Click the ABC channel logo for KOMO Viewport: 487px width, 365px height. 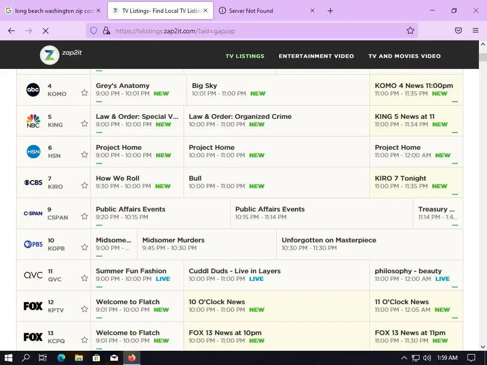[x=33, y=90]
